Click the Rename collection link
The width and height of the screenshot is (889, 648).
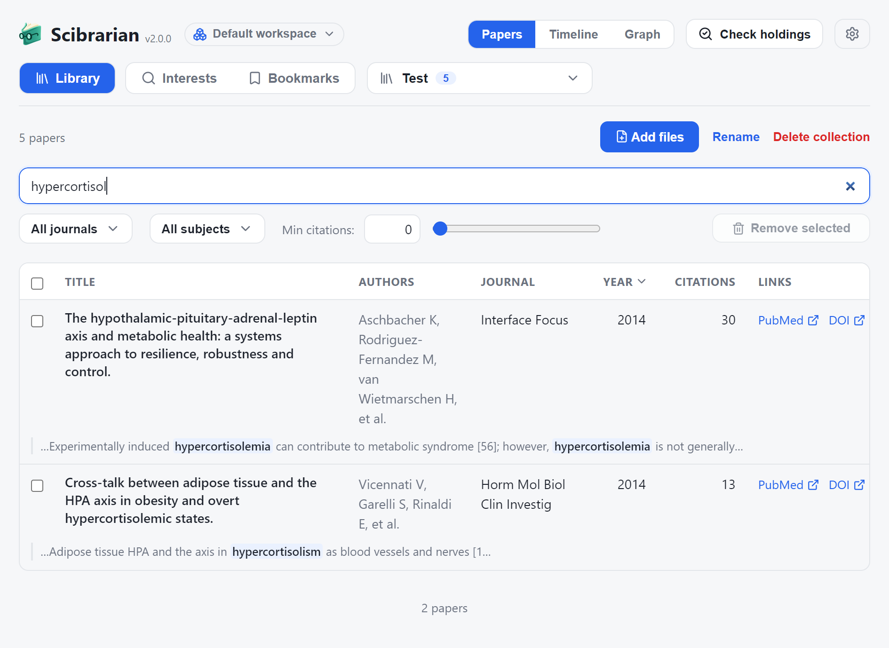pyautogui.click(x=736, y=137)
